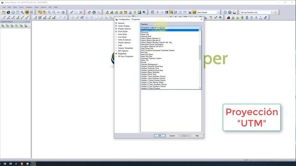Click the Home full view icon
Screen dimensions: 296x166
pyautogui.click(x=63, y=12)
